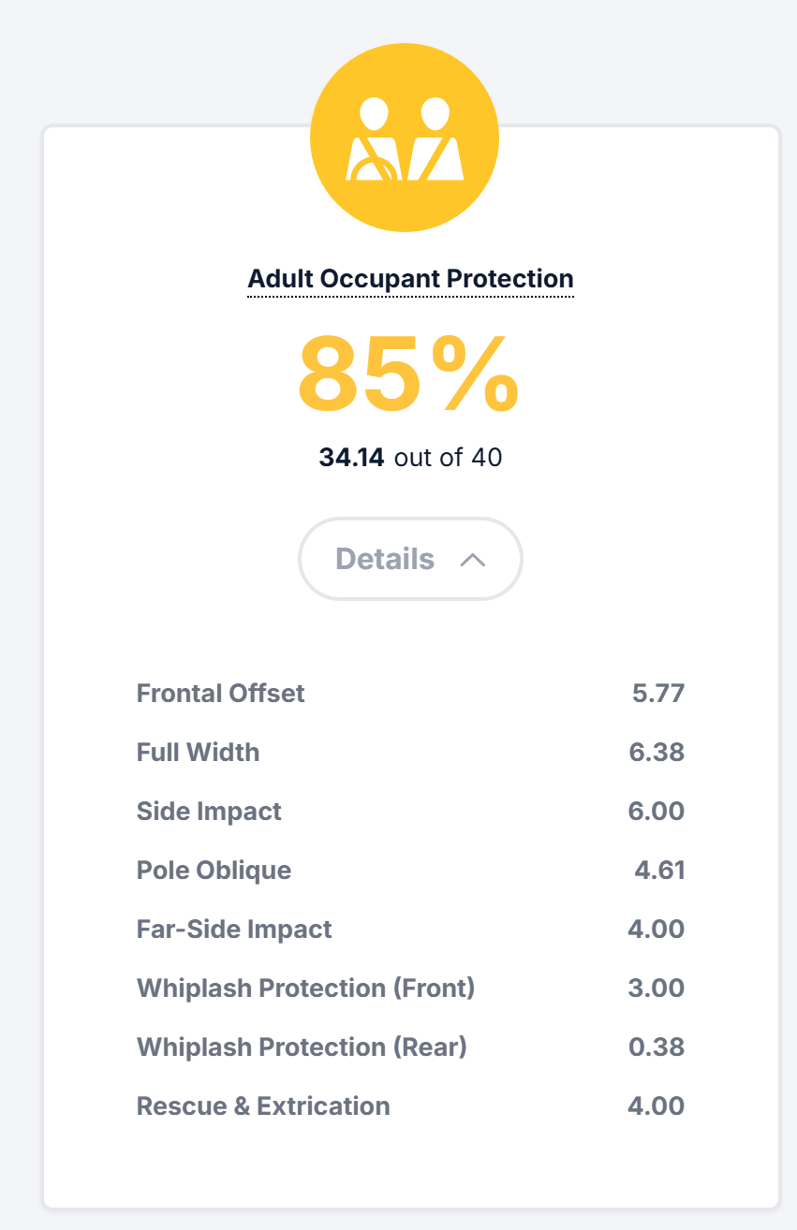Click the 4.61 Pole Oblique score
Screen dimensions: 797x1230
click(660, 871)
